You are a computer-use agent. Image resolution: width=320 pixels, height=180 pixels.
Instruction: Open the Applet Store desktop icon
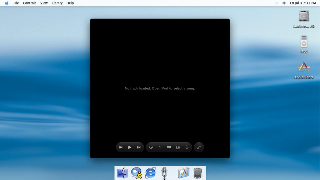(304, 70)
